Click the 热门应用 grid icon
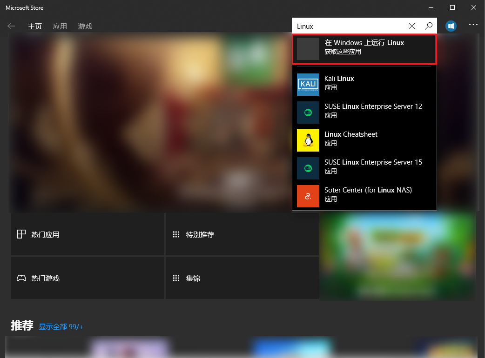 (21, 234)
